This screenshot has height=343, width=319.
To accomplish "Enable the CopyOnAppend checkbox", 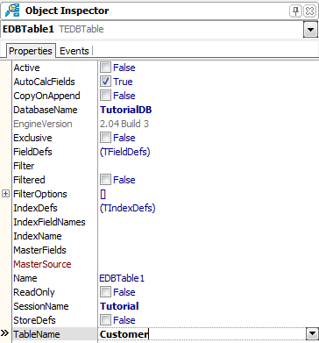I will (x=105, y=96).
